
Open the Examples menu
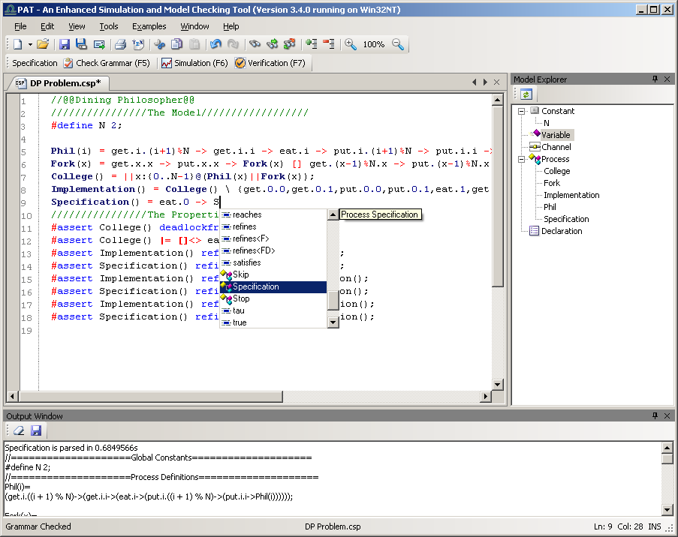coord(149,25)
